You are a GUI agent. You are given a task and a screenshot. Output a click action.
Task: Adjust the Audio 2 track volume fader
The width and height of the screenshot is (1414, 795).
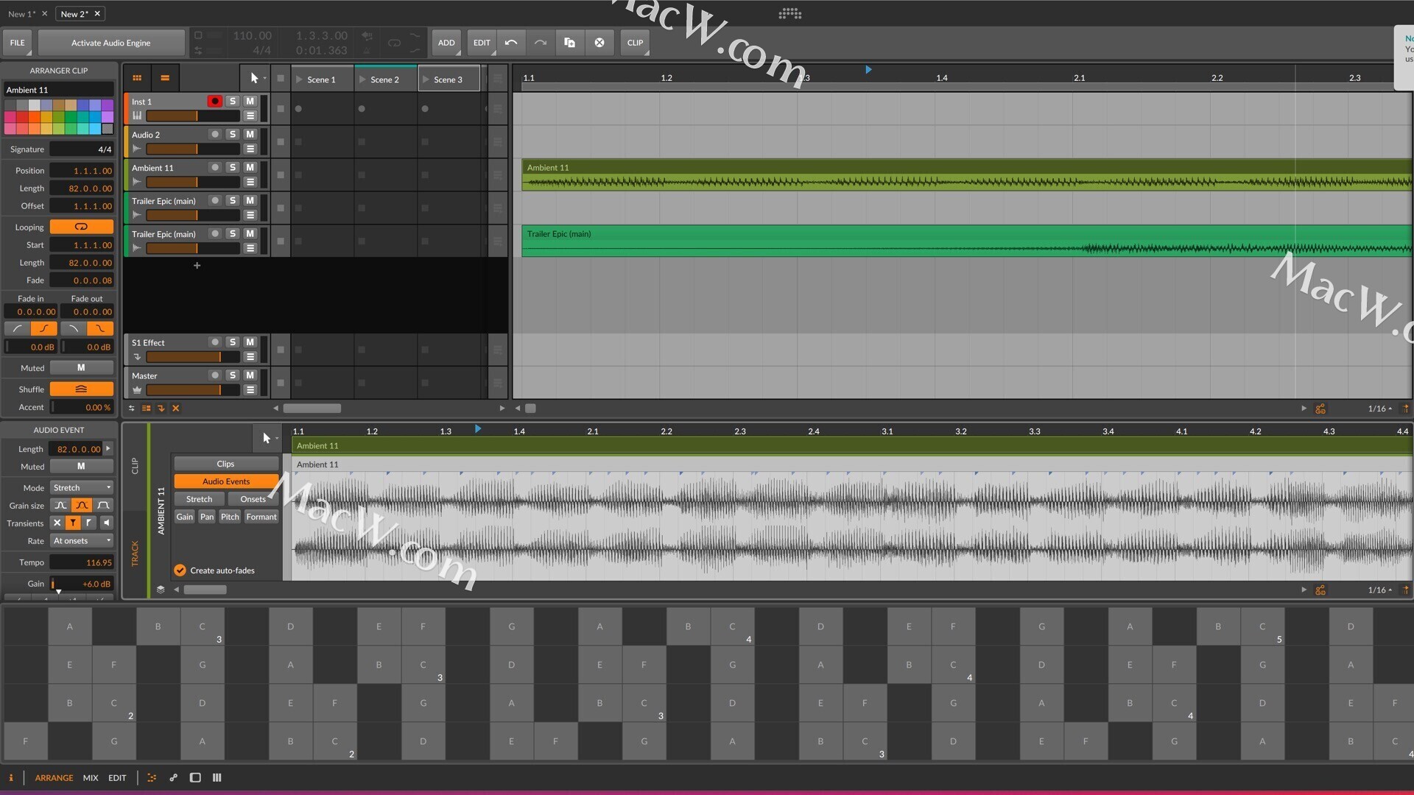click(193, 149)
